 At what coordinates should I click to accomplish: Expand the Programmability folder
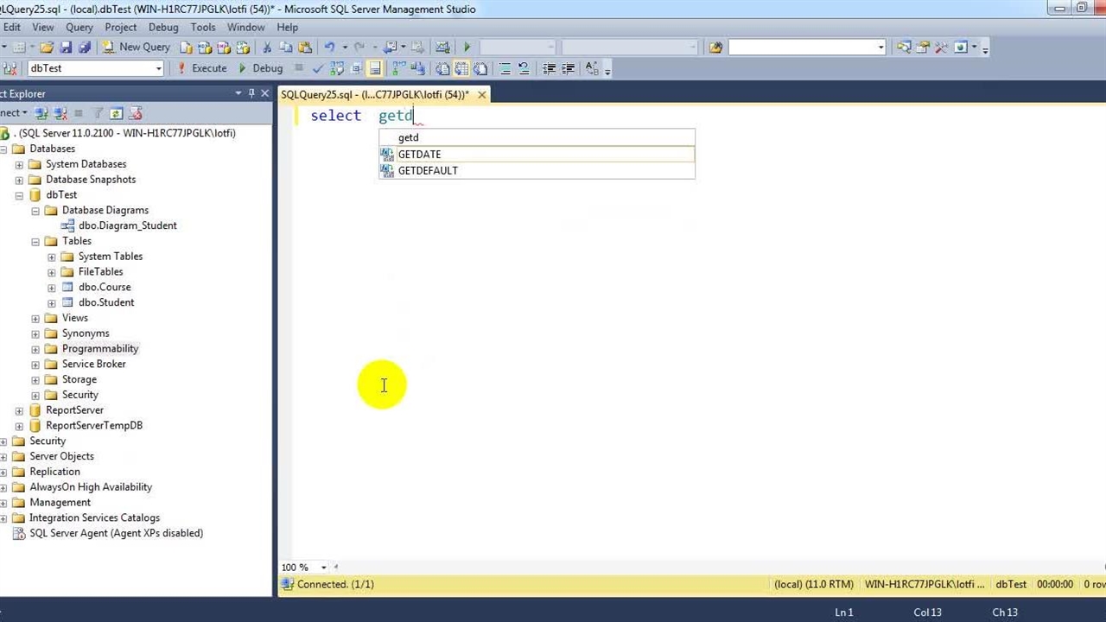tap(35, 349)
